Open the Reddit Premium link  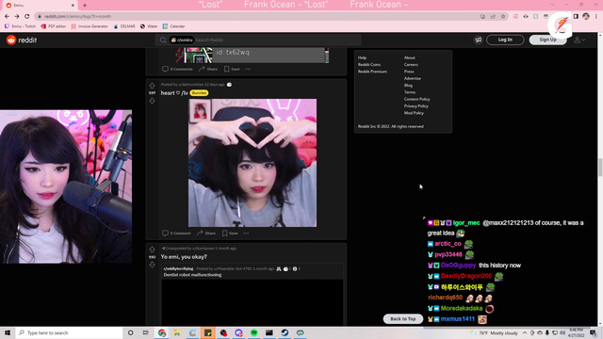(372, 72)
